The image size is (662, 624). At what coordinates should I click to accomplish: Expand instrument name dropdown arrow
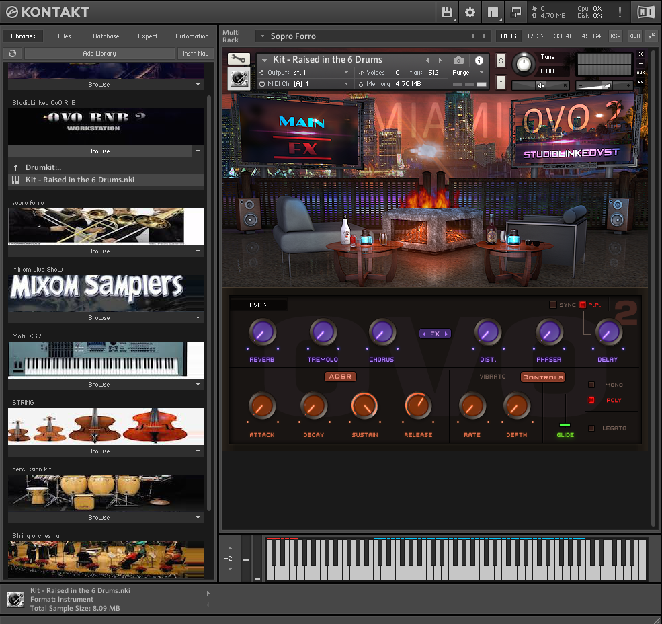[264, 60]
